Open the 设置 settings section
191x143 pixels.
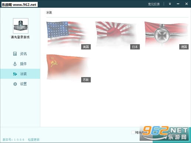coord(20,84)
